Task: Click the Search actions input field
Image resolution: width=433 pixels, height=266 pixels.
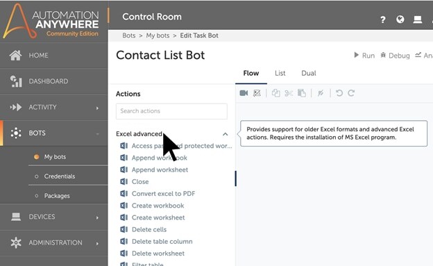Action: coord(171,111)
